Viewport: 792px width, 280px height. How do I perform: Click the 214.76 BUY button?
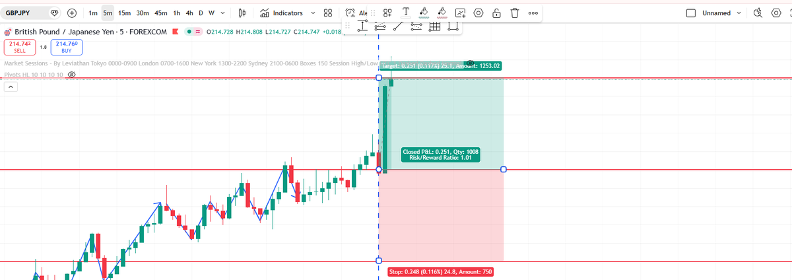pos(67,47)
